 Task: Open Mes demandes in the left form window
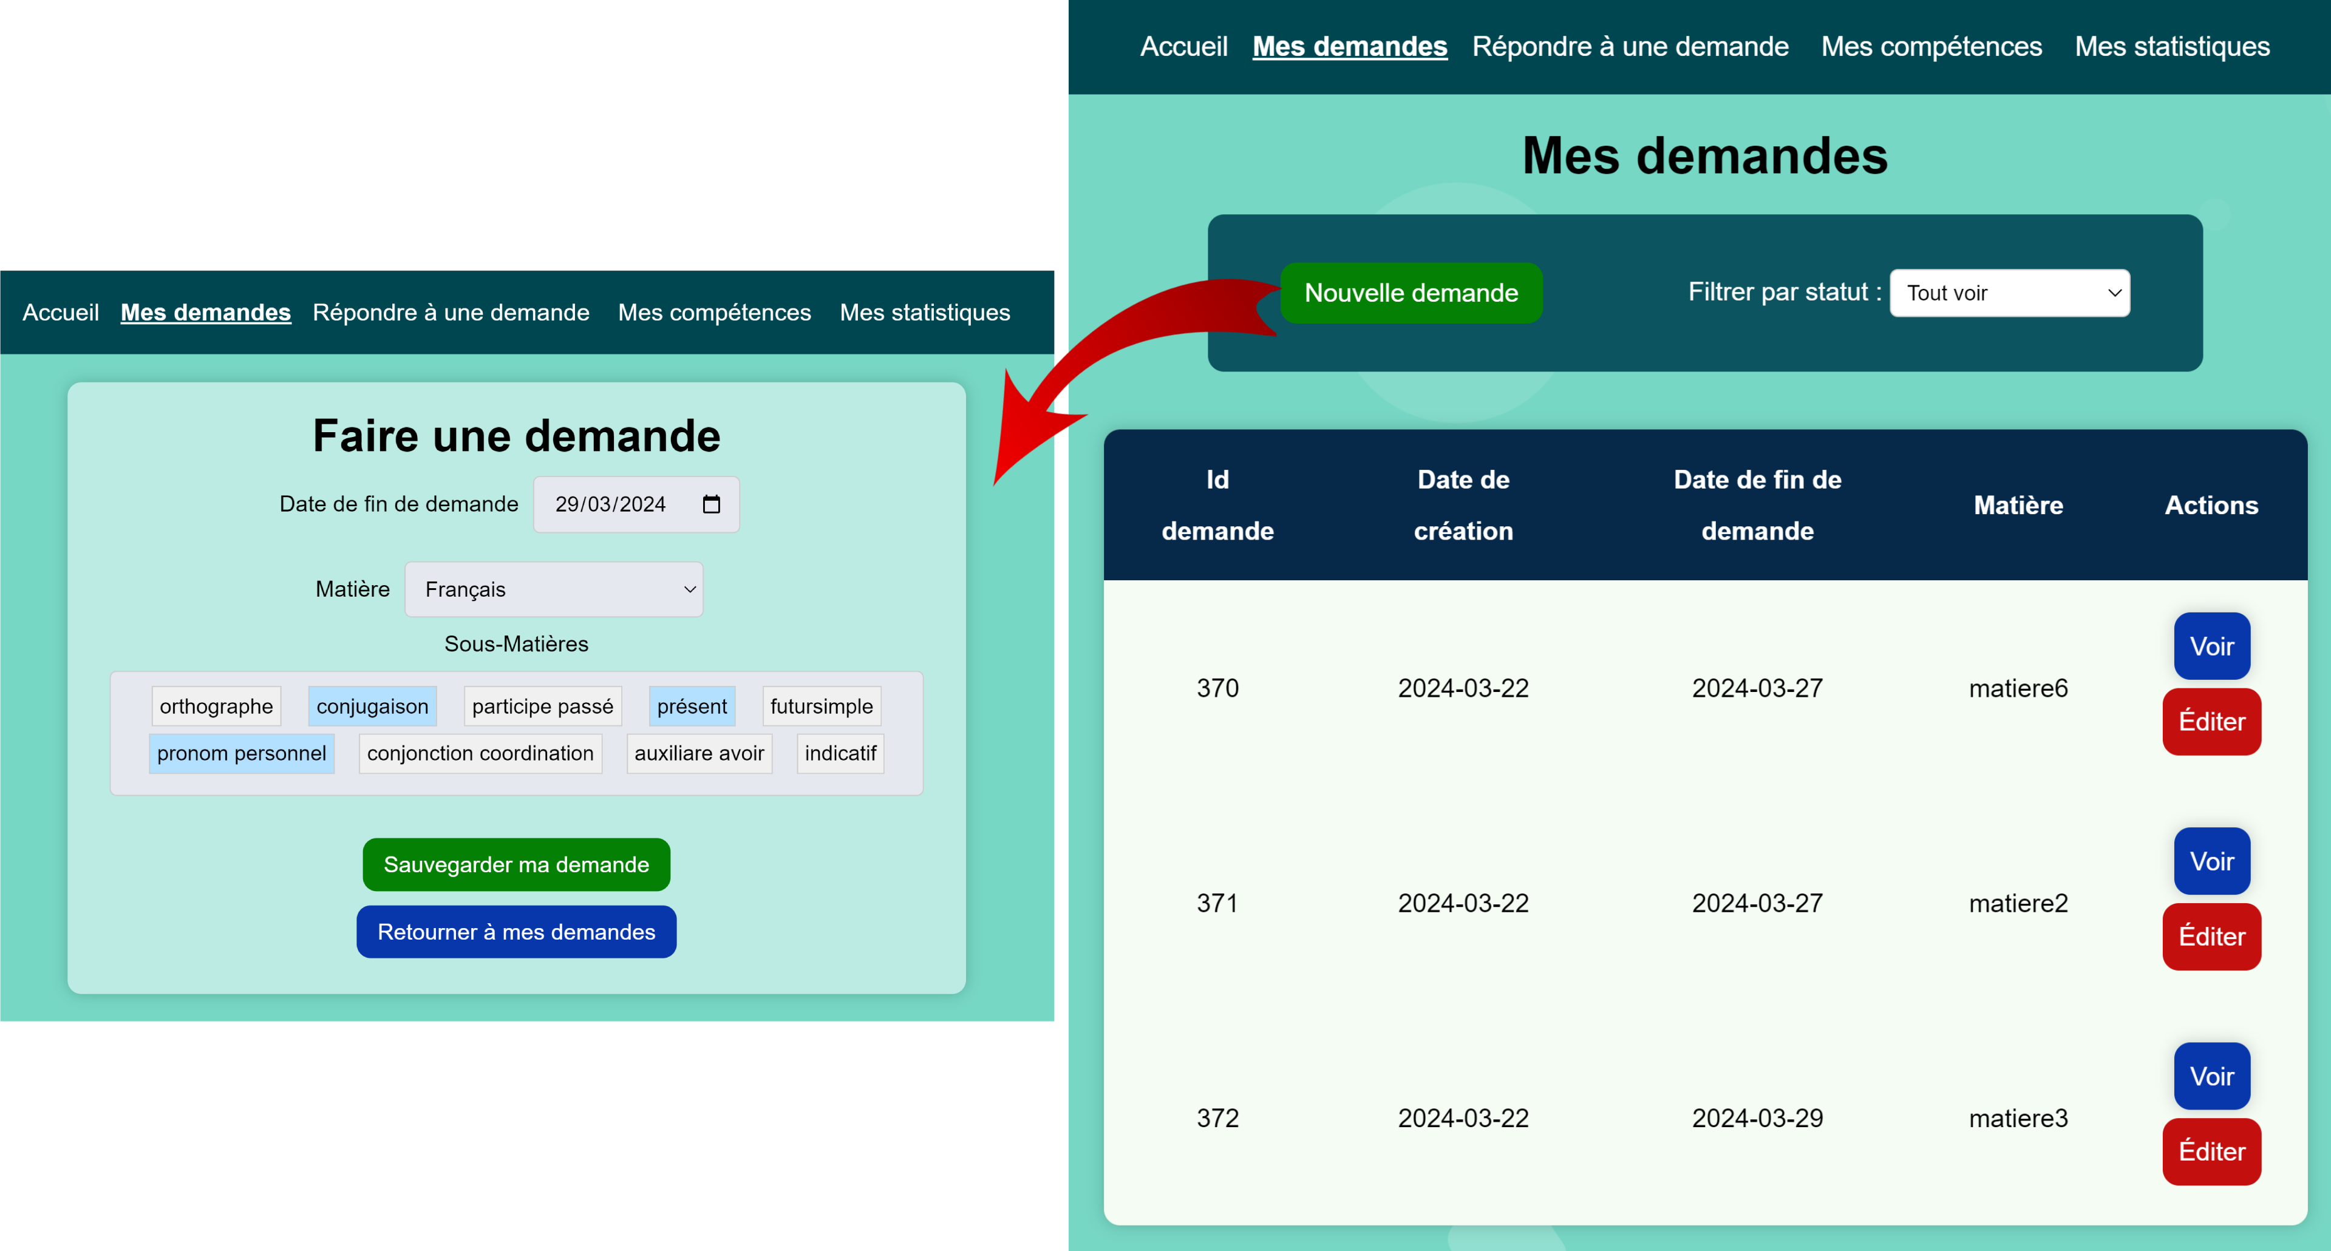pos(205,313)
